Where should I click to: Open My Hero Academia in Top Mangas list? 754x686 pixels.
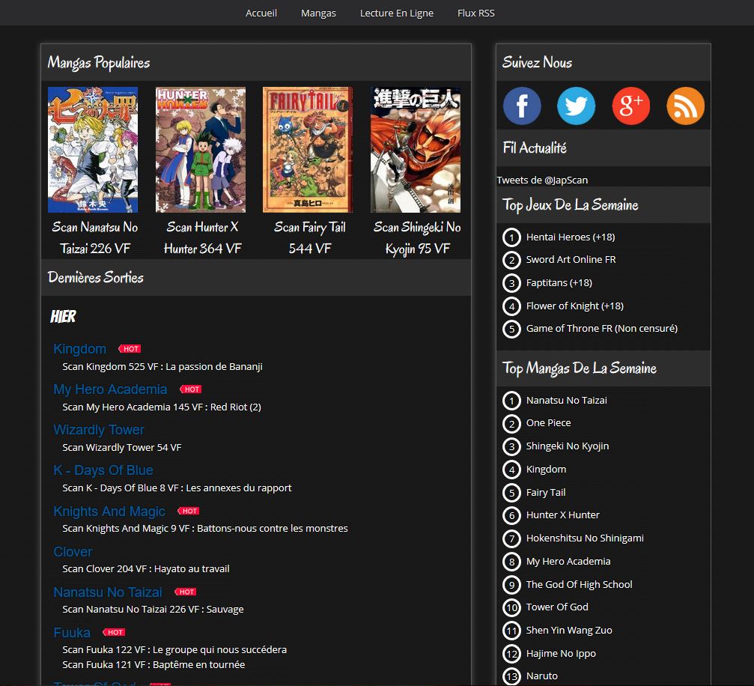click(568, 561)
